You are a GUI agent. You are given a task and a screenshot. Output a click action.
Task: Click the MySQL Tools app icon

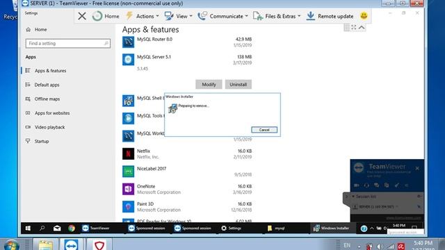click(128, 119)
